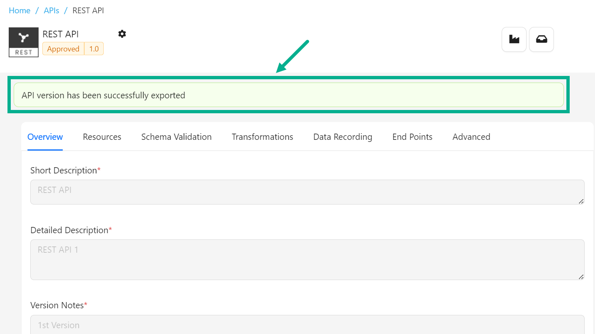View the End Points tab

[x=412, y=137]
